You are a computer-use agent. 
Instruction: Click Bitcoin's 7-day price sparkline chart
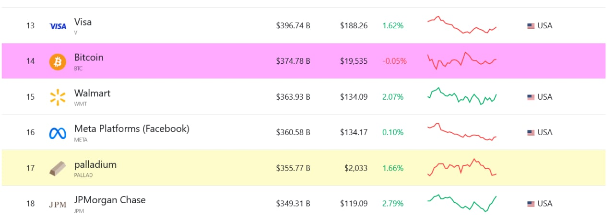pyautogui.click(x=462, y=61)
